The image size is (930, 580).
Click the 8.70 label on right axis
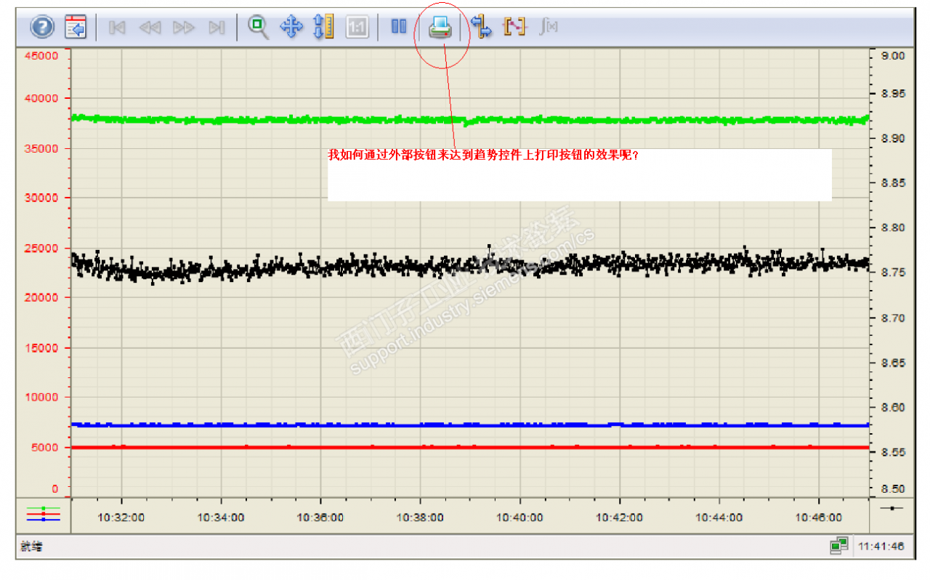click(891, 318)
